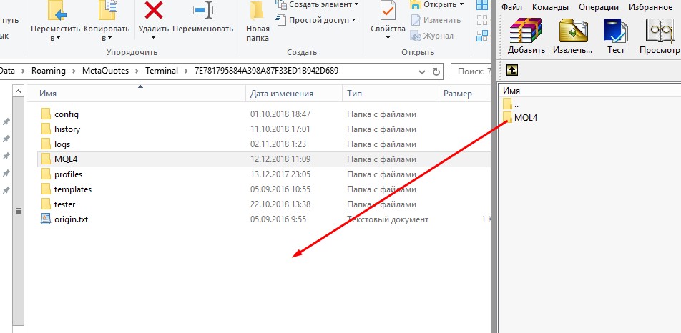Click the red Delete (Удалить) icon
The height and width of the screenshot is (333, 681).
point(153,11)
